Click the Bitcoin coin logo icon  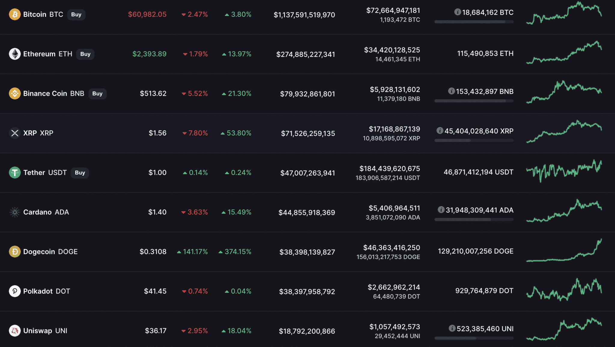point(14,14)
